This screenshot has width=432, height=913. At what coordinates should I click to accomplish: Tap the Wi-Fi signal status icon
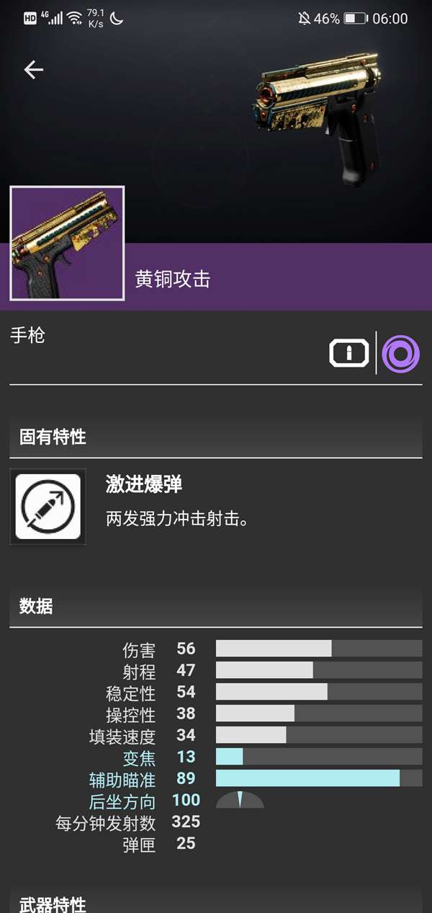[x=74, y=19]
